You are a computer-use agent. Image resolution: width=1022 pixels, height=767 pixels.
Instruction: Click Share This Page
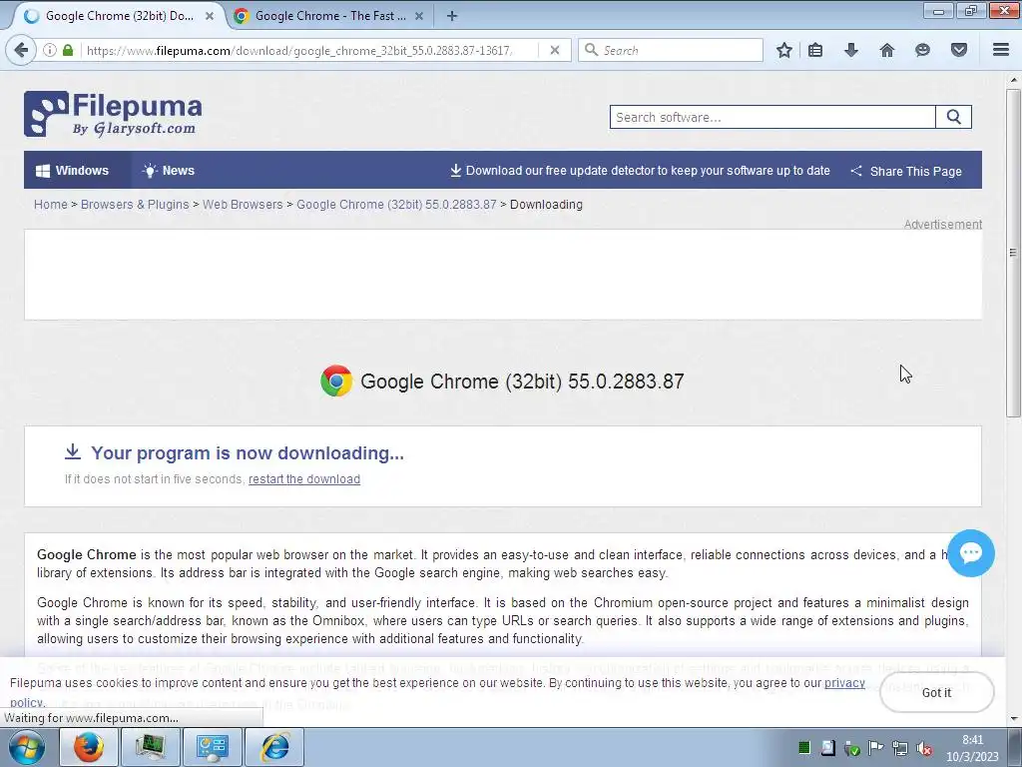[x=906, y=172]
